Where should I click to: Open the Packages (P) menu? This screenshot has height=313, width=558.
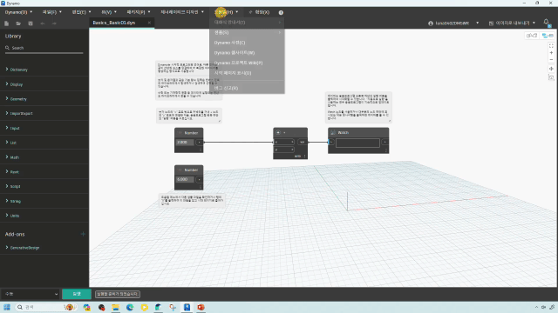(x=139, y=12)
